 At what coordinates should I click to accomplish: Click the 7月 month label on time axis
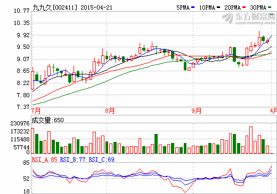(x=36, y=111)
